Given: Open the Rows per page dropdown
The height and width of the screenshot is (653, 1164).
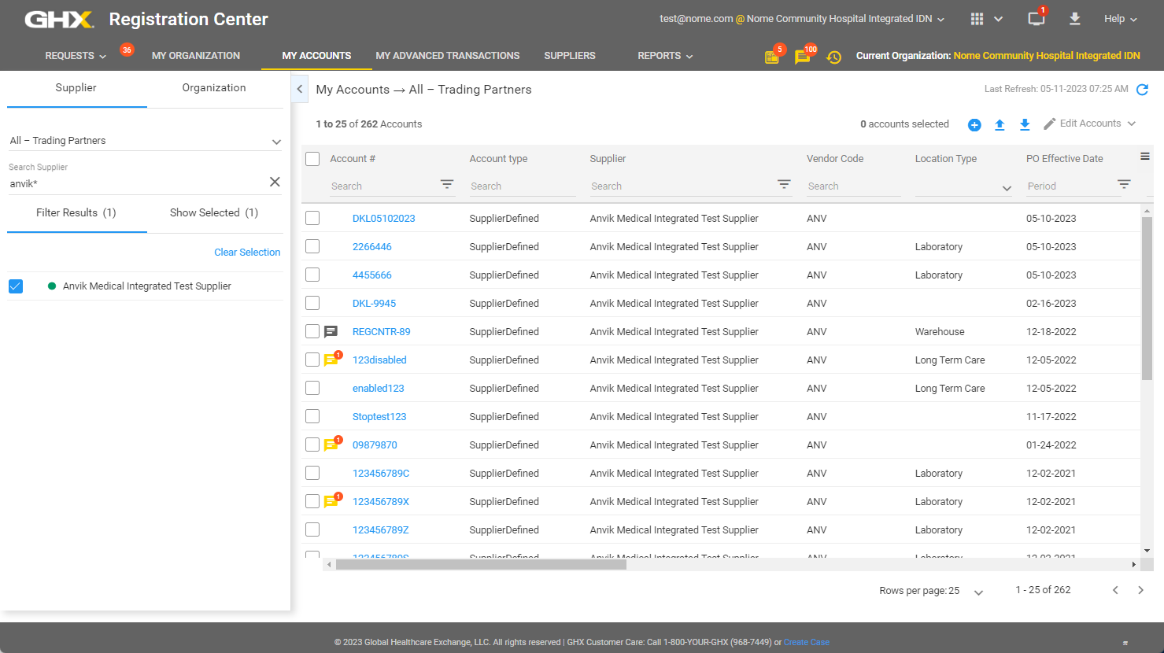Looking at the screenshot, I should tap(978, 592).
